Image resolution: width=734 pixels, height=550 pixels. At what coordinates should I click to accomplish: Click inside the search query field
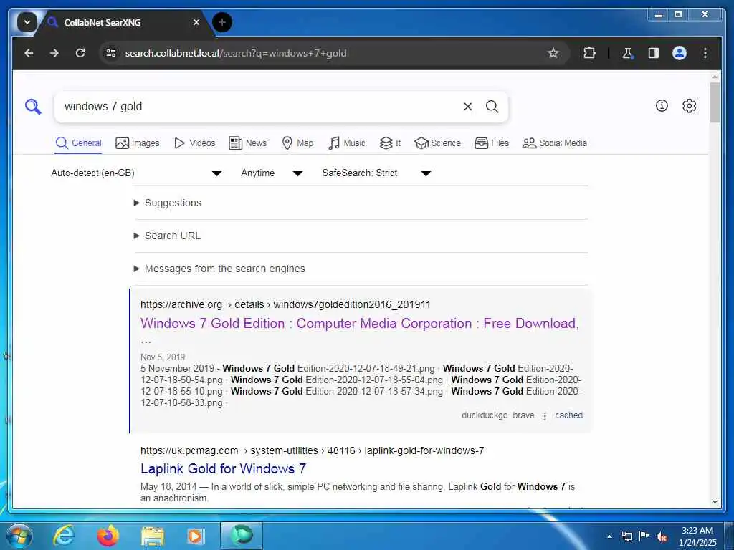point(257,107)
